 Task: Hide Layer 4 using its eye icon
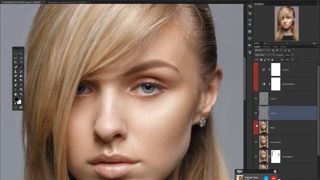pos(255,98)
